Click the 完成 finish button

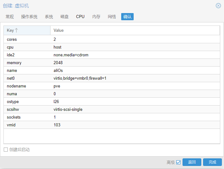point(212,162)
